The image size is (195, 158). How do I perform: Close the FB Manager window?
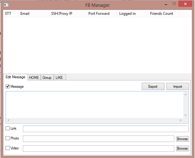coord(185,4)
